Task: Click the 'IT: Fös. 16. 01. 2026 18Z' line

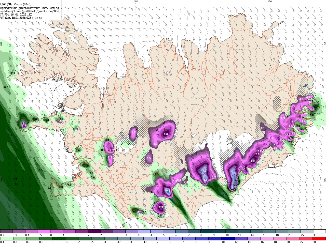Action: point(16,14)
